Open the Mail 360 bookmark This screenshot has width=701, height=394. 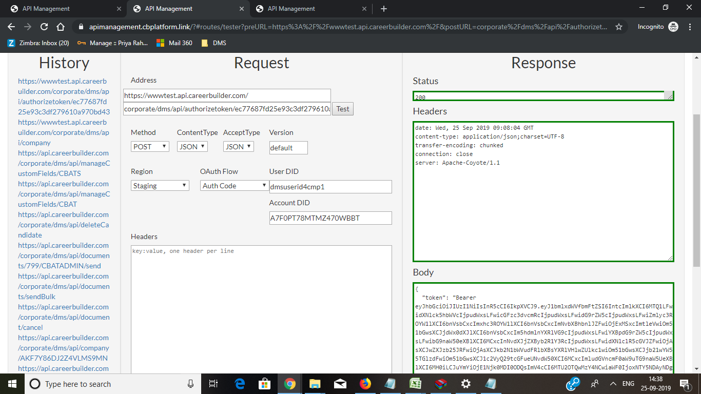pyautogui.click(x=175, y=43)
